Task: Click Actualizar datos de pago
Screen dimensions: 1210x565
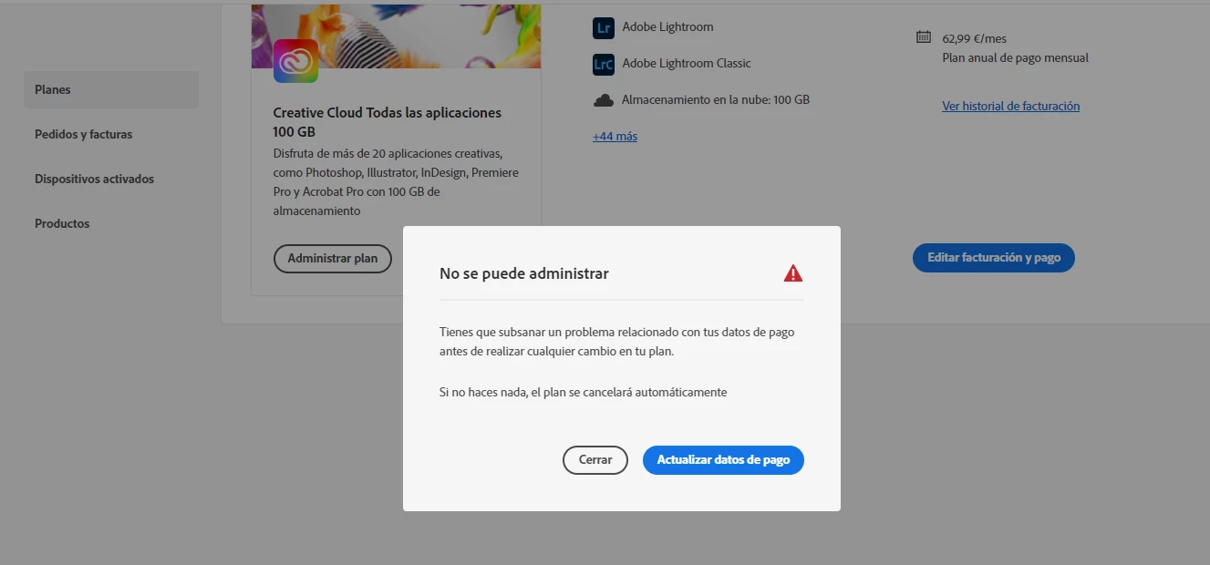Action: (723, 460)
